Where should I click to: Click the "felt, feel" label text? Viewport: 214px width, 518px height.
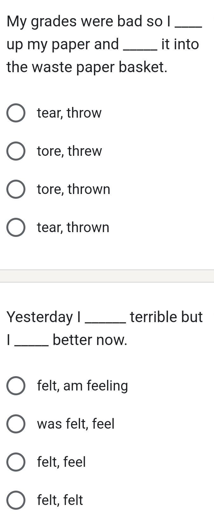click(61, 462)
